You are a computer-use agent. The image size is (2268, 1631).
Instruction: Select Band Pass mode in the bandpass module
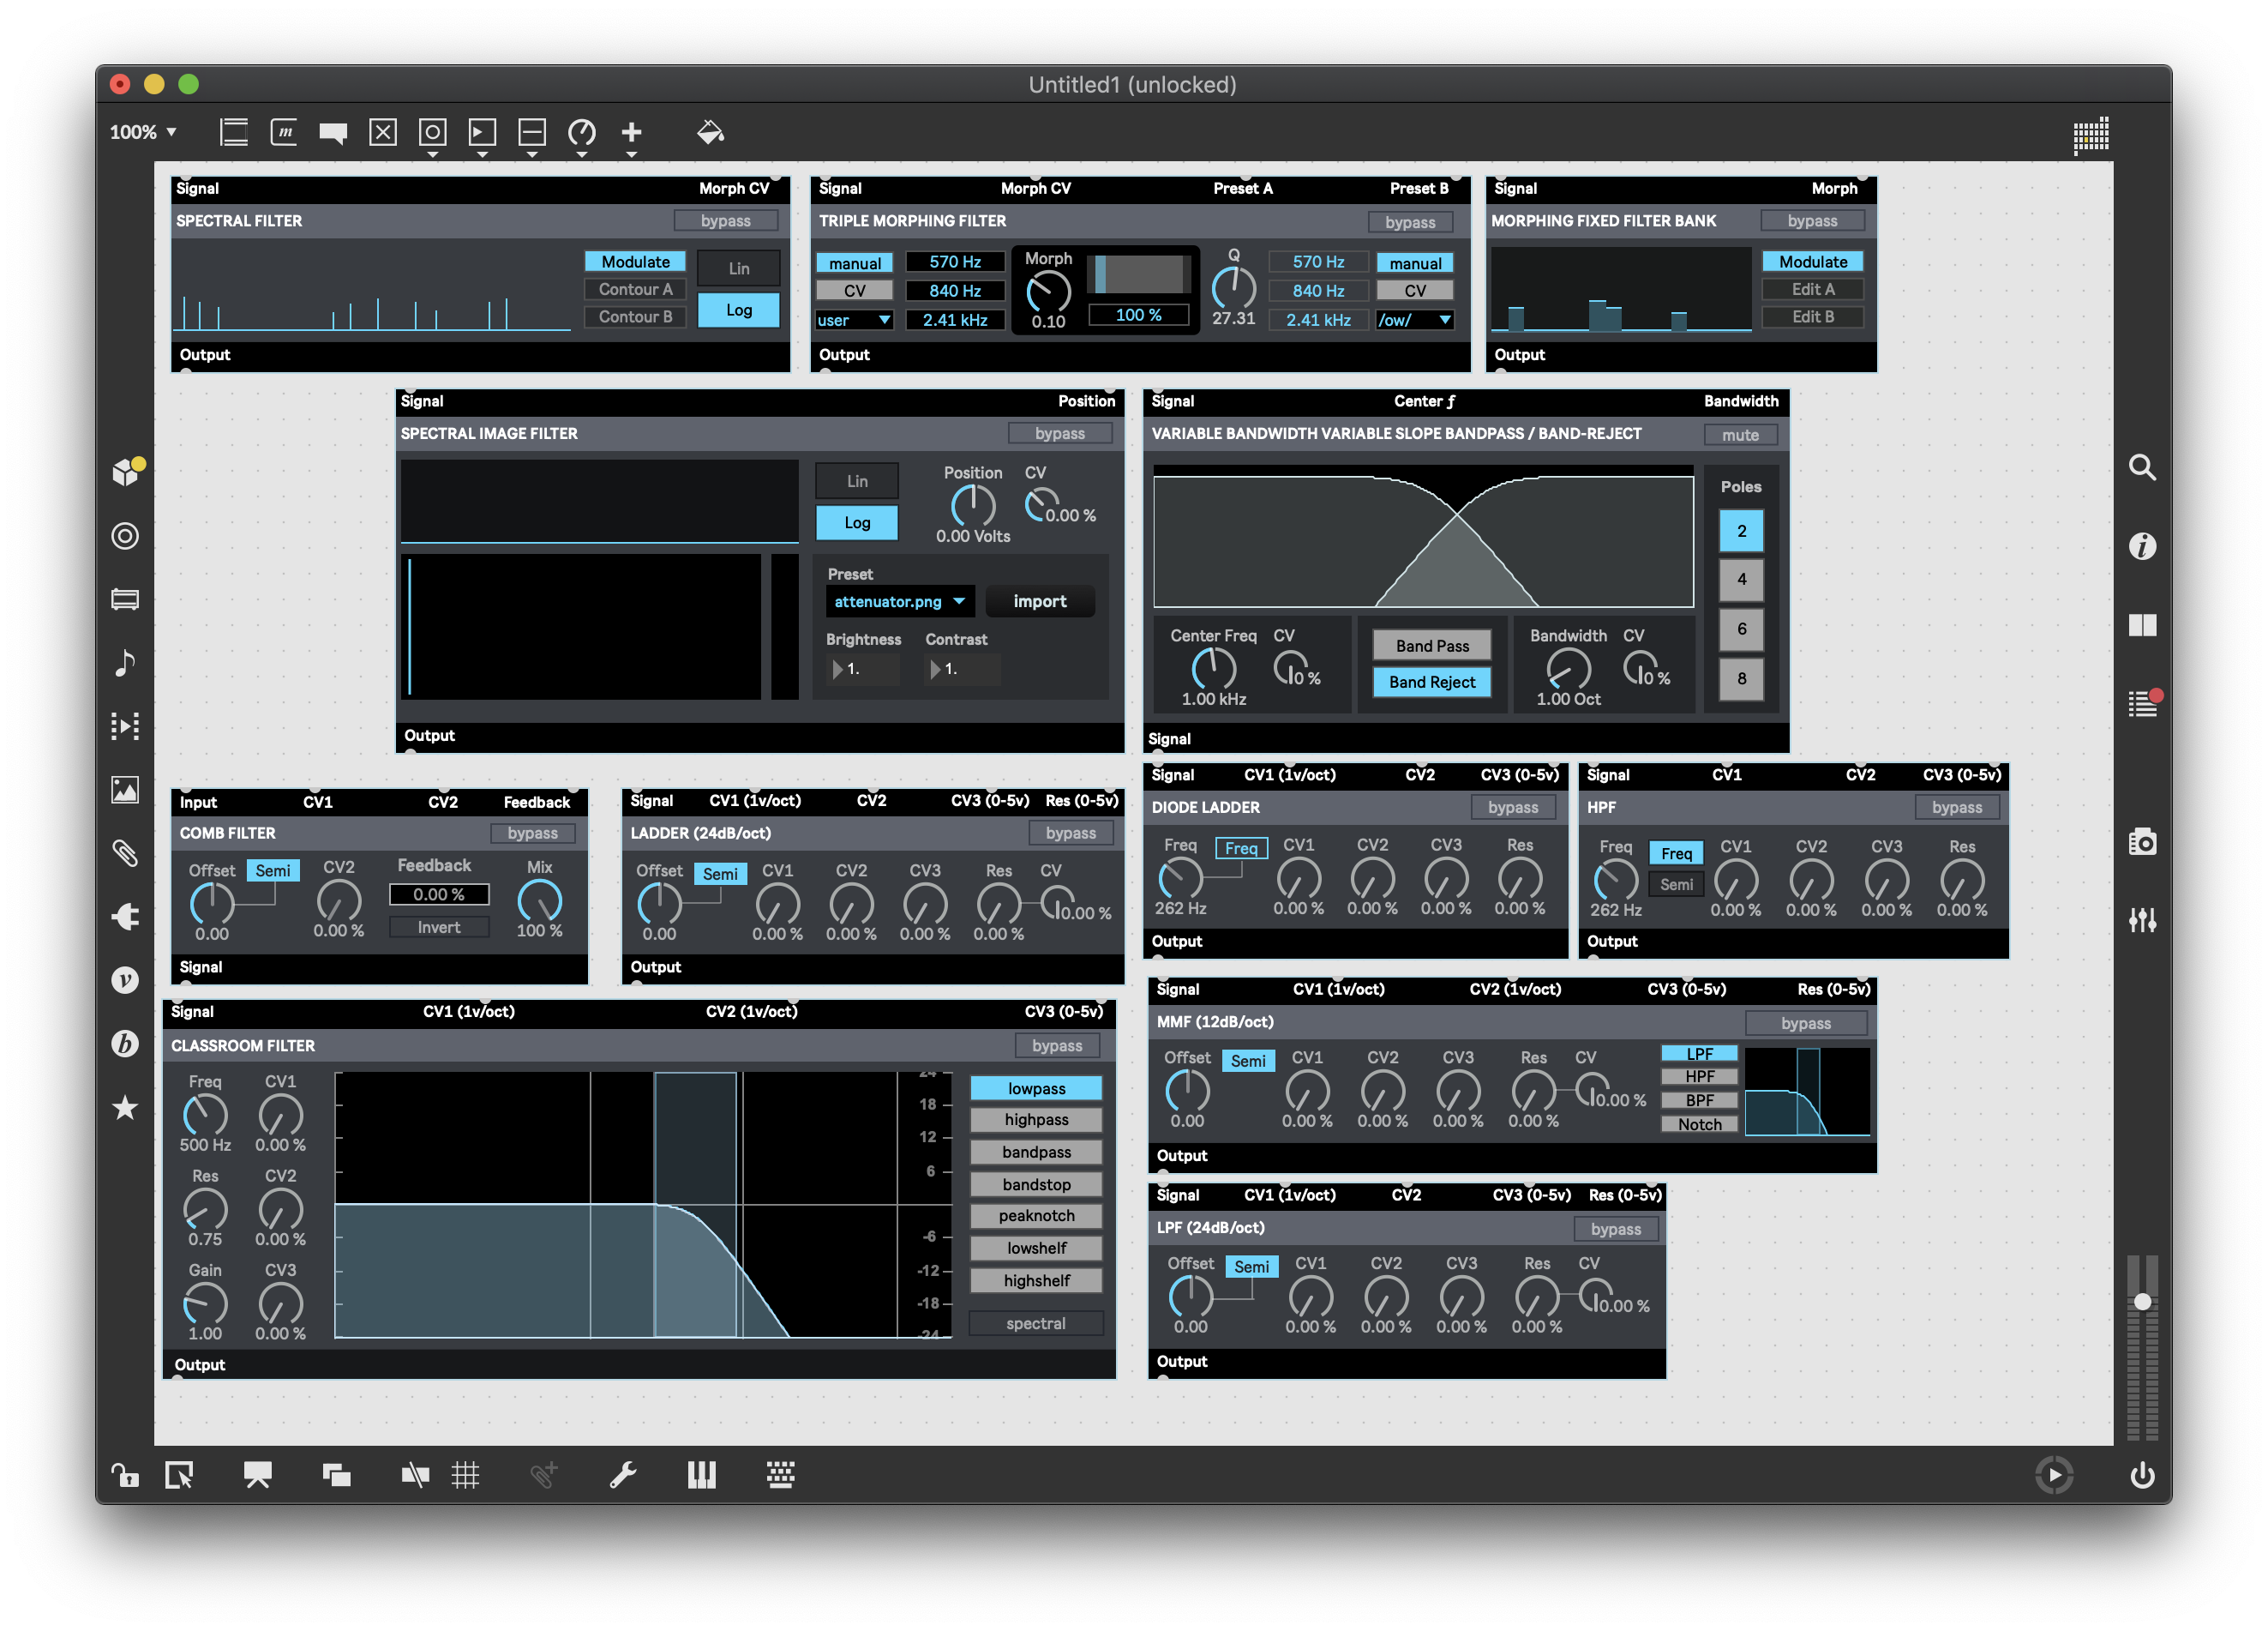[1432, 647]
